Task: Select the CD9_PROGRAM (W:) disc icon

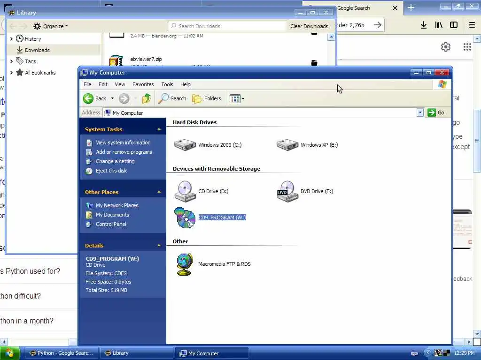Action: click(x=185, y=217)
